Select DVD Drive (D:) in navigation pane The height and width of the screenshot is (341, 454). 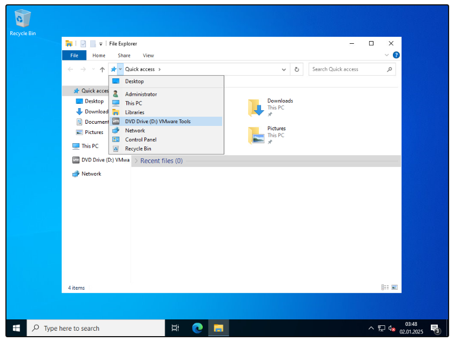click(101, 160)
